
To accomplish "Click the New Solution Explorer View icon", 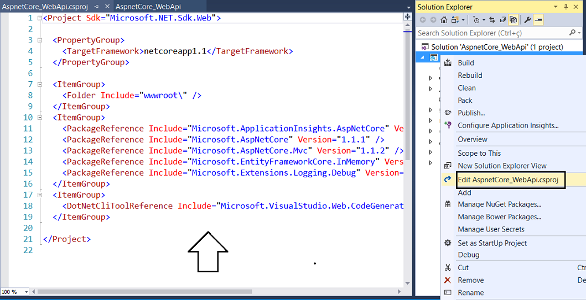I will (447, 166).
